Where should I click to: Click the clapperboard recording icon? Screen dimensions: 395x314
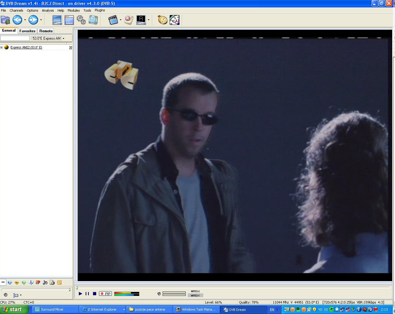113,20
